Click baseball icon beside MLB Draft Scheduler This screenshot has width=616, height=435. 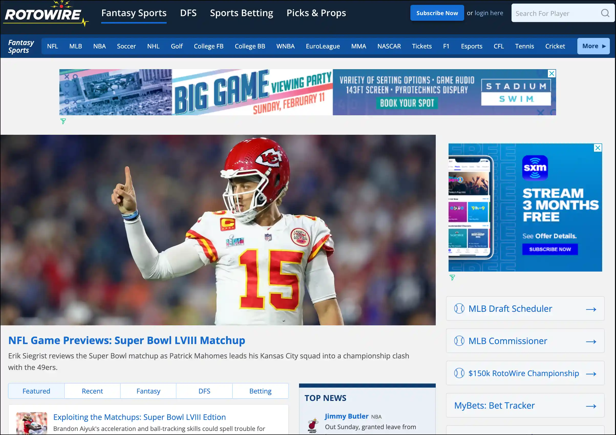[459, 308]
